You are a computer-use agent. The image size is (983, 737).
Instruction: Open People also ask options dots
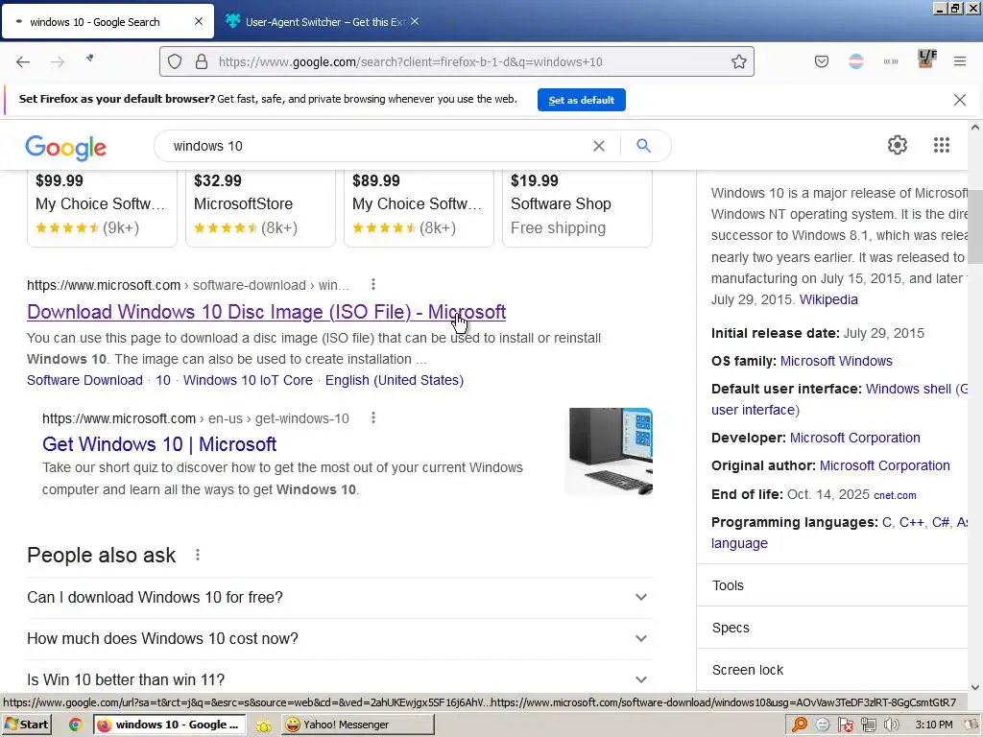(x=198, y=555)
